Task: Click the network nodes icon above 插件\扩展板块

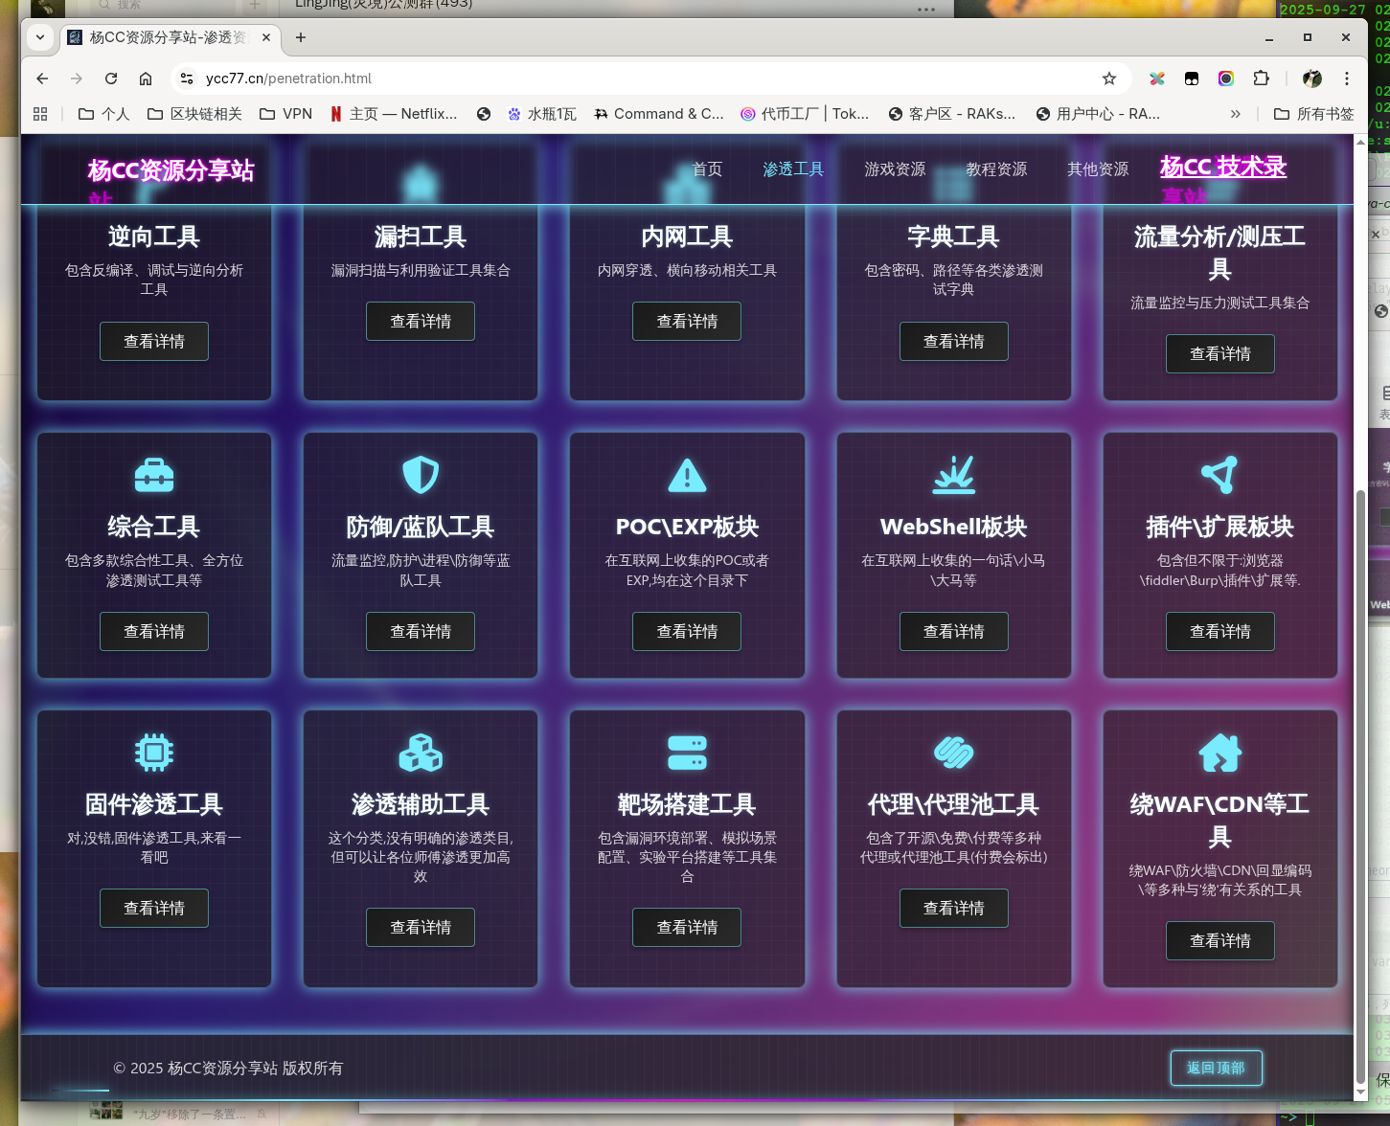Action: tap(1219, 475)
